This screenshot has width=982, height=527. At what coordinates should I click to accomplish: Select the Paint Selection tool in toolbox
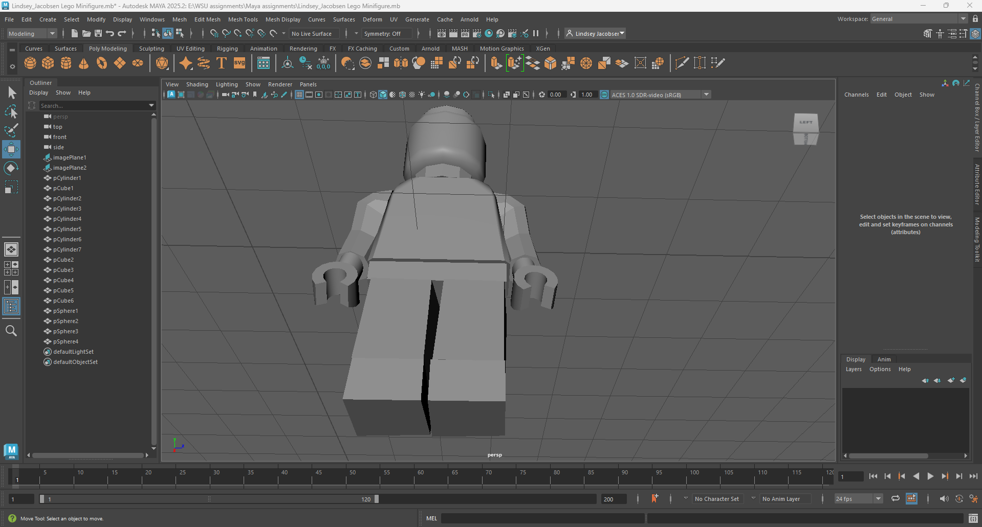coord(11,130)
